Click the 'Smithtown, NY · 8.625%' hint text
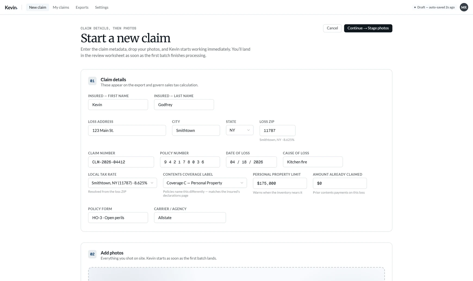The width and height of the screenshot is (473, 281). [x=277, y=140]
